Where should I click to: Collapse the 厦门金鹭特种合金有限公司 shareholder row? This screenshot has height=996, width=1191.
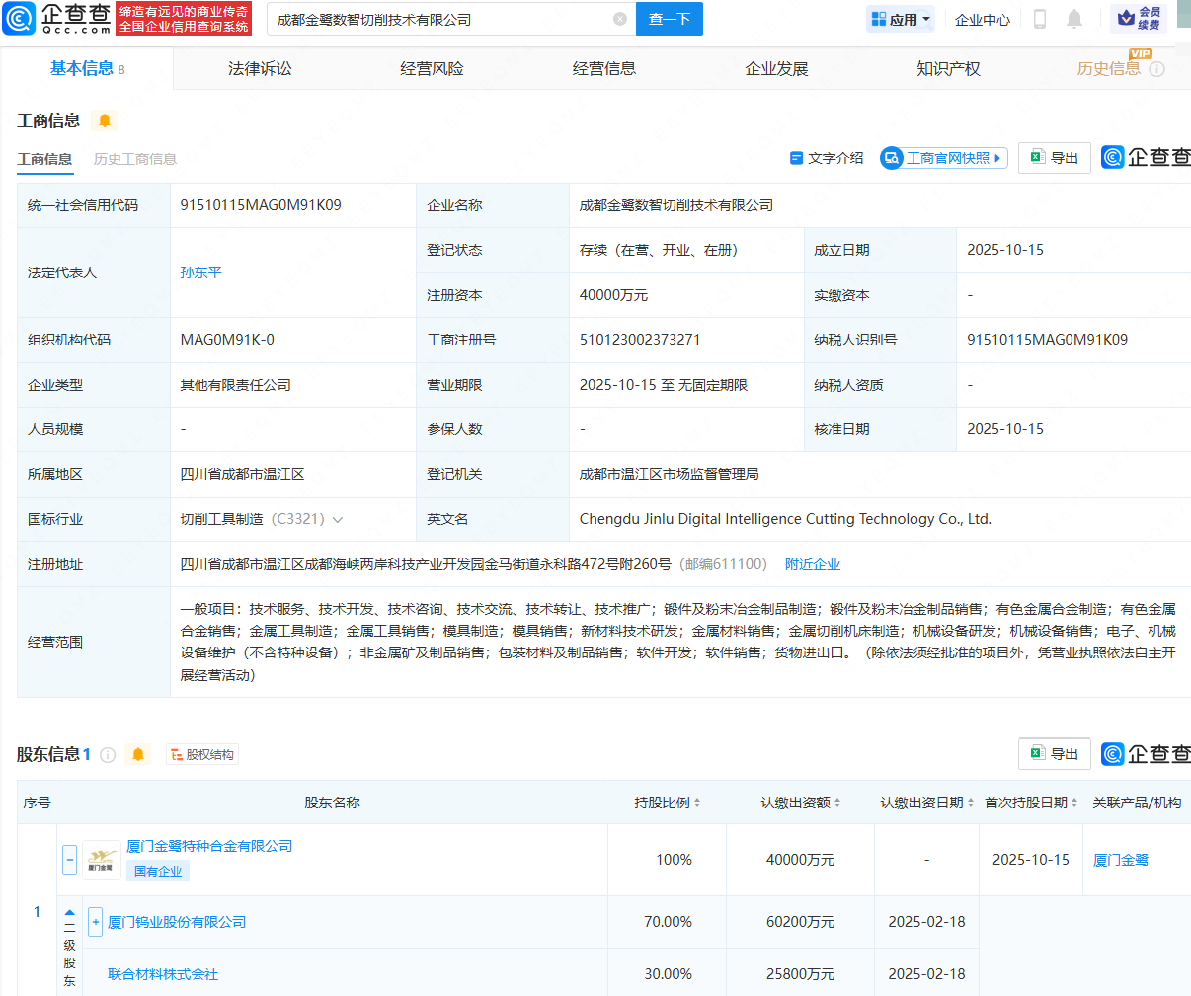(x=69, y=860)
